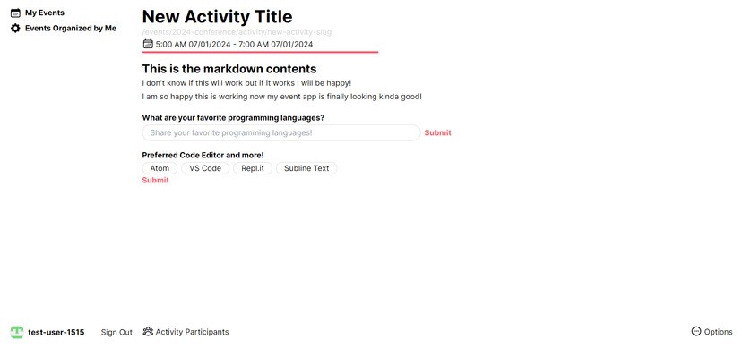This screenshot has width=742, height=348.
Task: Select the Subline Text option
Action: tap(306, 168)
